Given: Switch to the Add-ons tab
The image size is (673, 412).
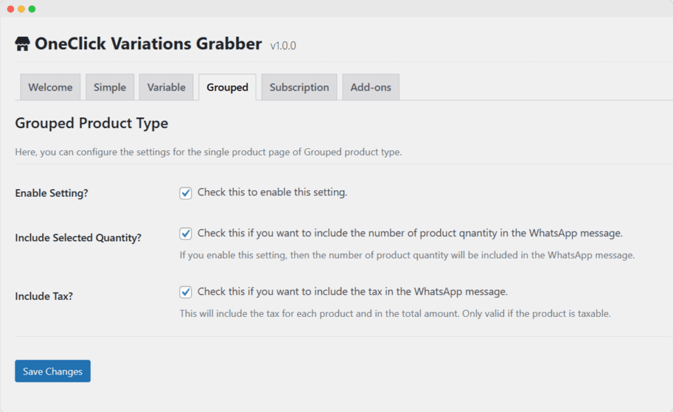Looking at the screenshot, I should (370, 87).
